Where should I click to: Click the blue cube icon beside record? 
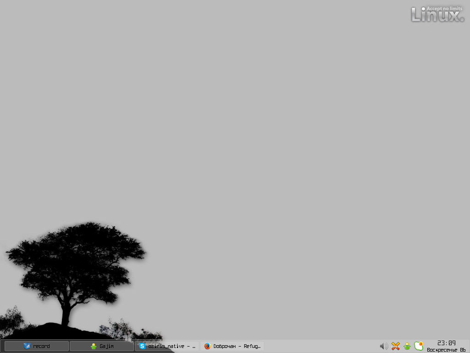27,346
